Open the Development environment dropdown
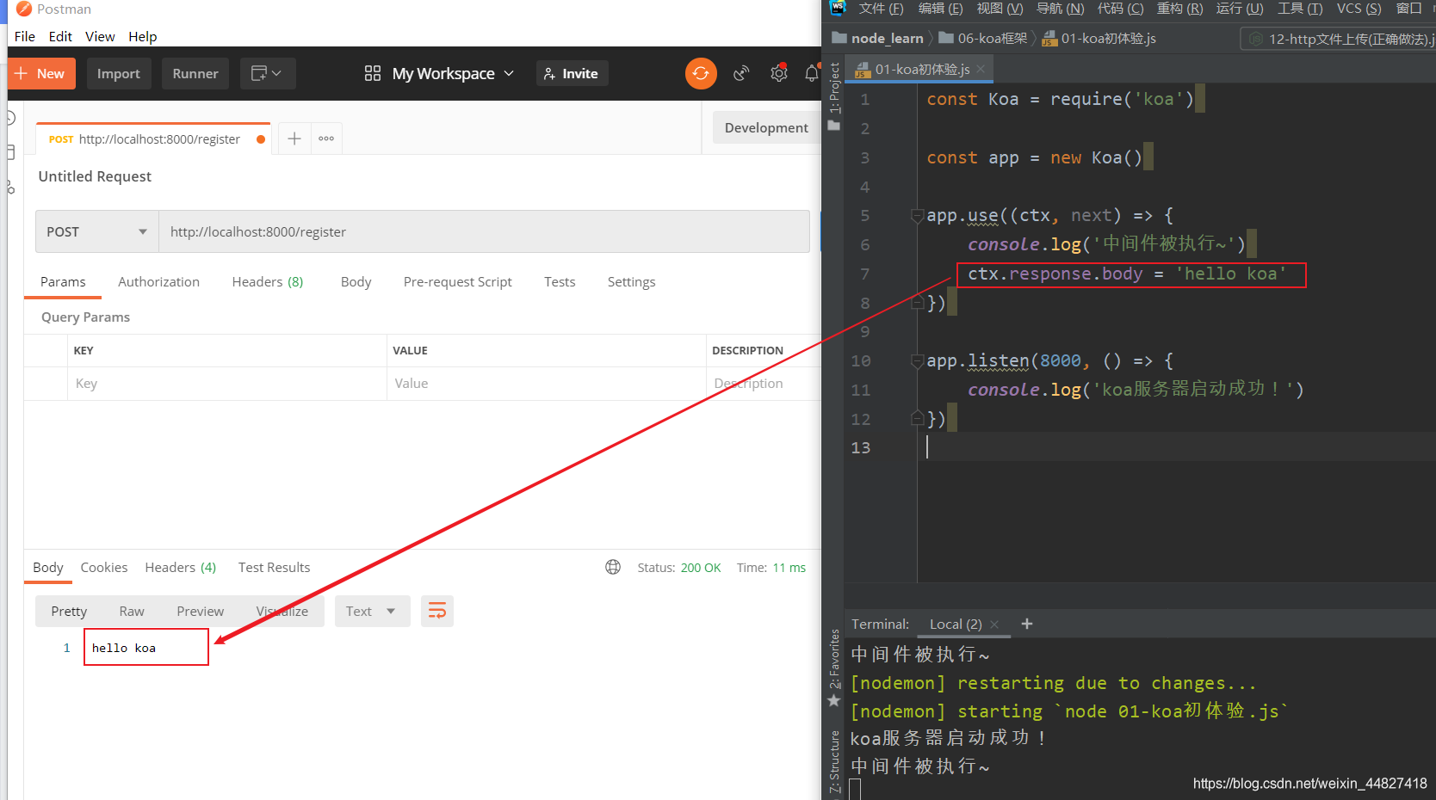Screen dimensions: 1436x800 tap(766, 127)
